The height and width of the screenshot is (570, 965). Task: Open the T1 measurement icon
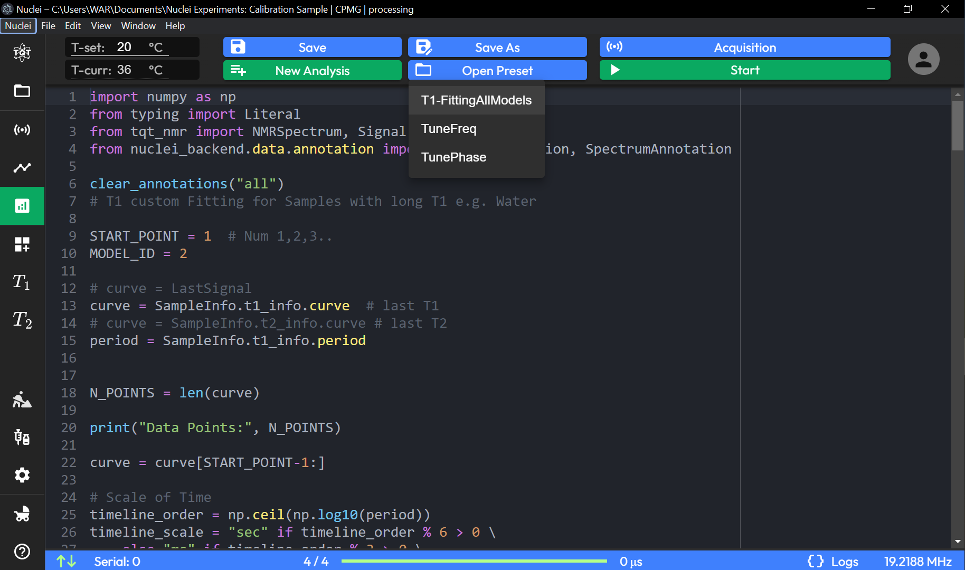coord(22,282)
